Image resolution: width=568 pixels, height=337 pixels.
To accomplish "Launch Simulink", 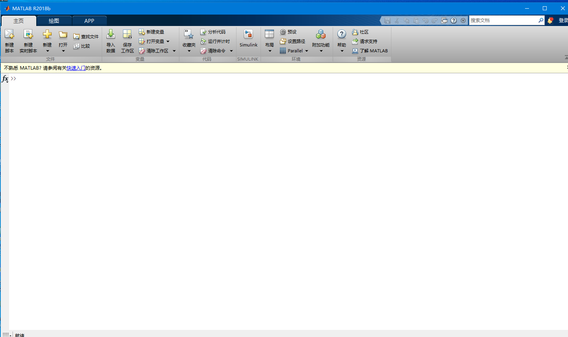I will (248, 39).
